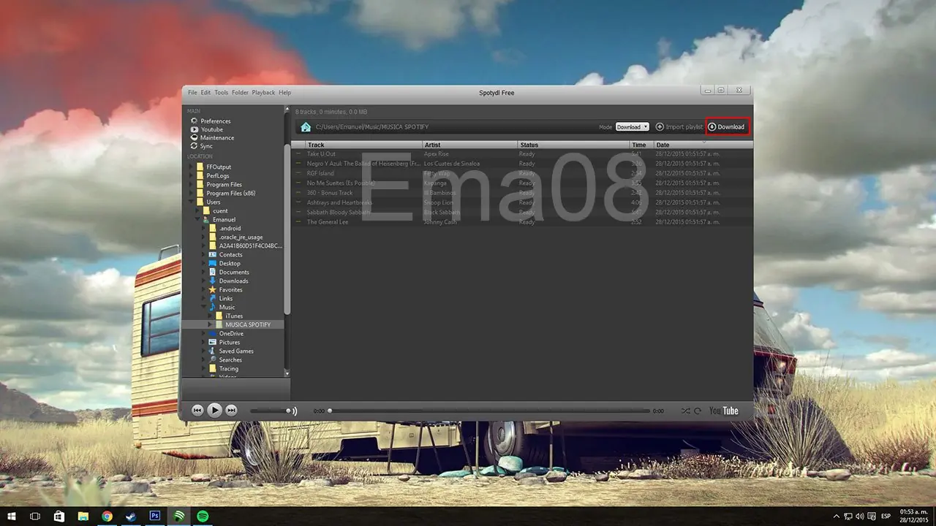Select the Contacts folder icon
The width and height of the screenshot is (936, 526).
tap(213, 255)
